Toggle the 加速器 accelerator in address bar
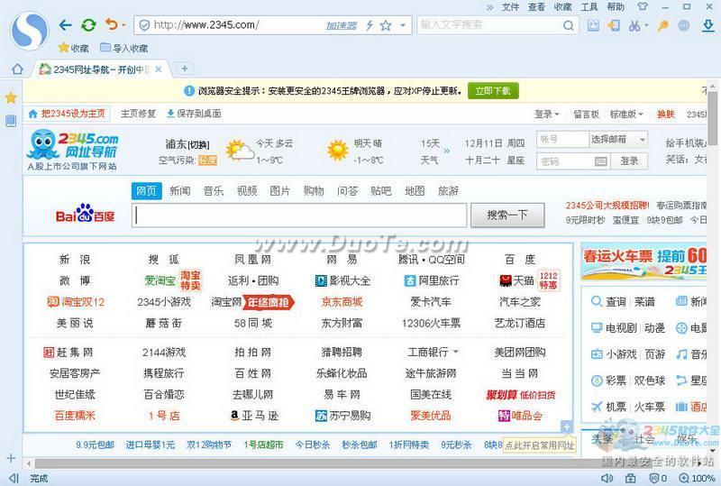The width and height of the screenshot is (721, 486). pos(342,25)
